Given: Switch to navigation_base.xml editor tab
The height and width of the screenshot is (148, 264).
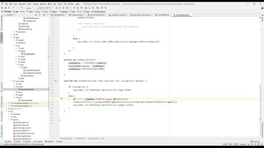Looking at the screenshot, I should (x=118, y=15).
